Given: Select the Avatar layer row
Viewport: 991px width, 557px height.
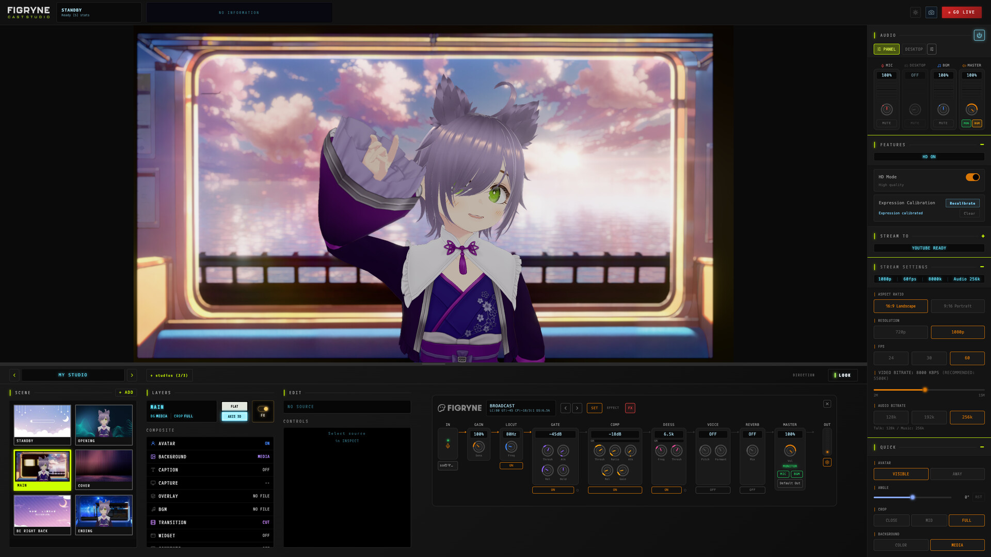Looking at the screenshot, I should click(210, 444).
